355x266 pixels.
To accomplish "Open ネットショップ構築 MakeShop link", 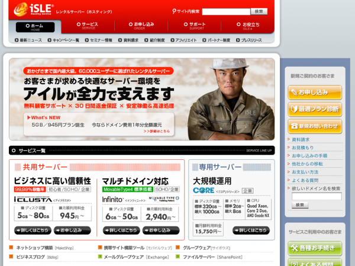I will (x=44, y=248).
